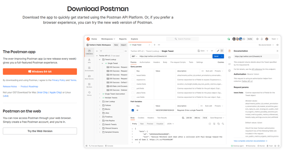The height and width of the screenshot is (151, 283).
Task: Click the collection filter field in the sidebar
Action: 111,51
